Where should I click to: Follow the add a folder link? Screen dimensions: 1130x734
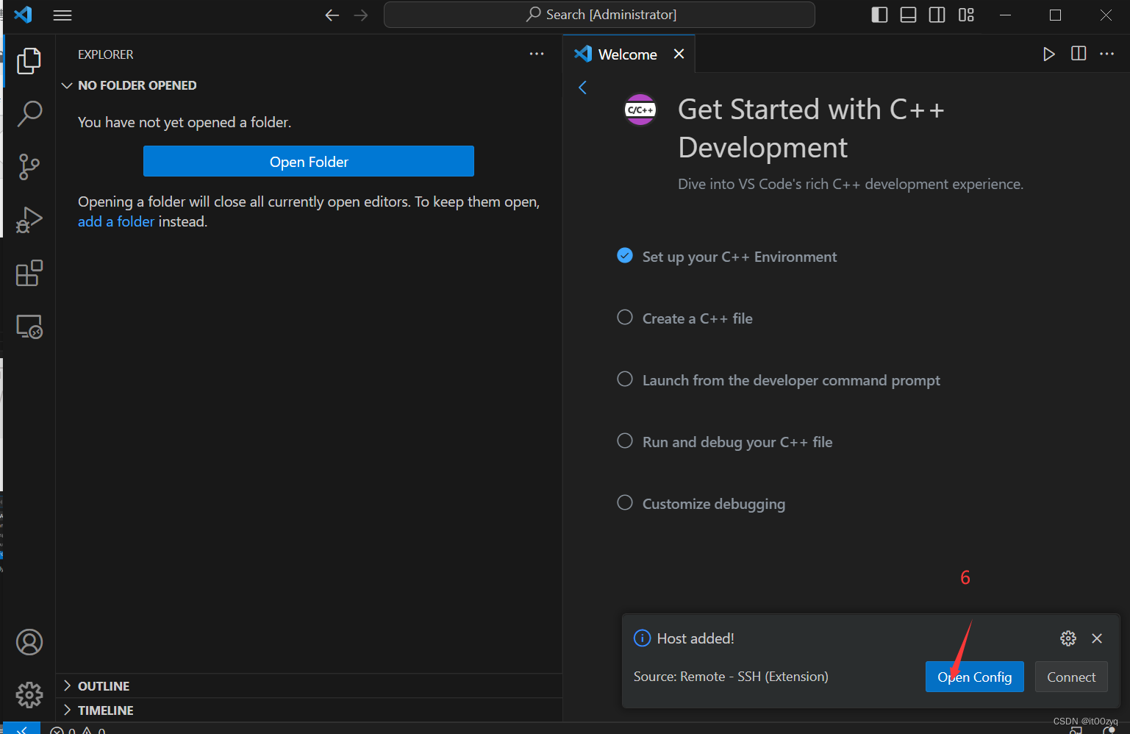click(x=116, y=221)
